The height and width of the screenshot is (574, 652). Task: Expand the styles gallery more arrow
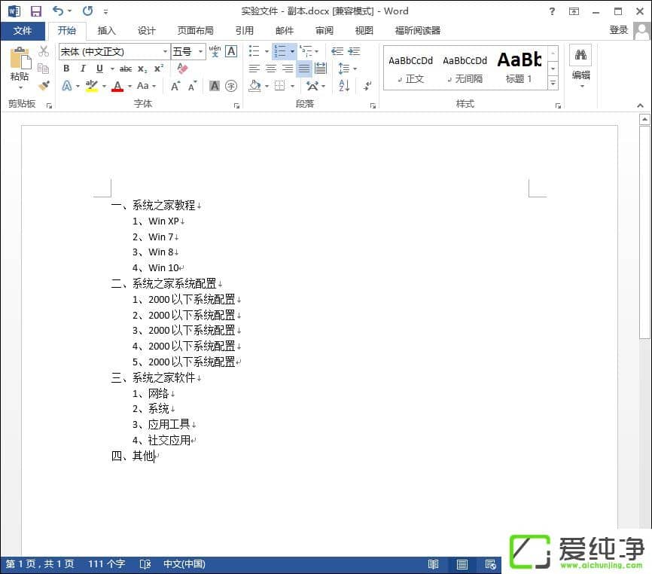[x=553, y=83]
